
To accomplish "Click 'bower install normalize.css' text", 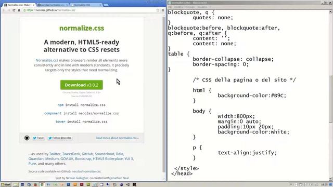I will pyautogui.click(x=82, y=122).
